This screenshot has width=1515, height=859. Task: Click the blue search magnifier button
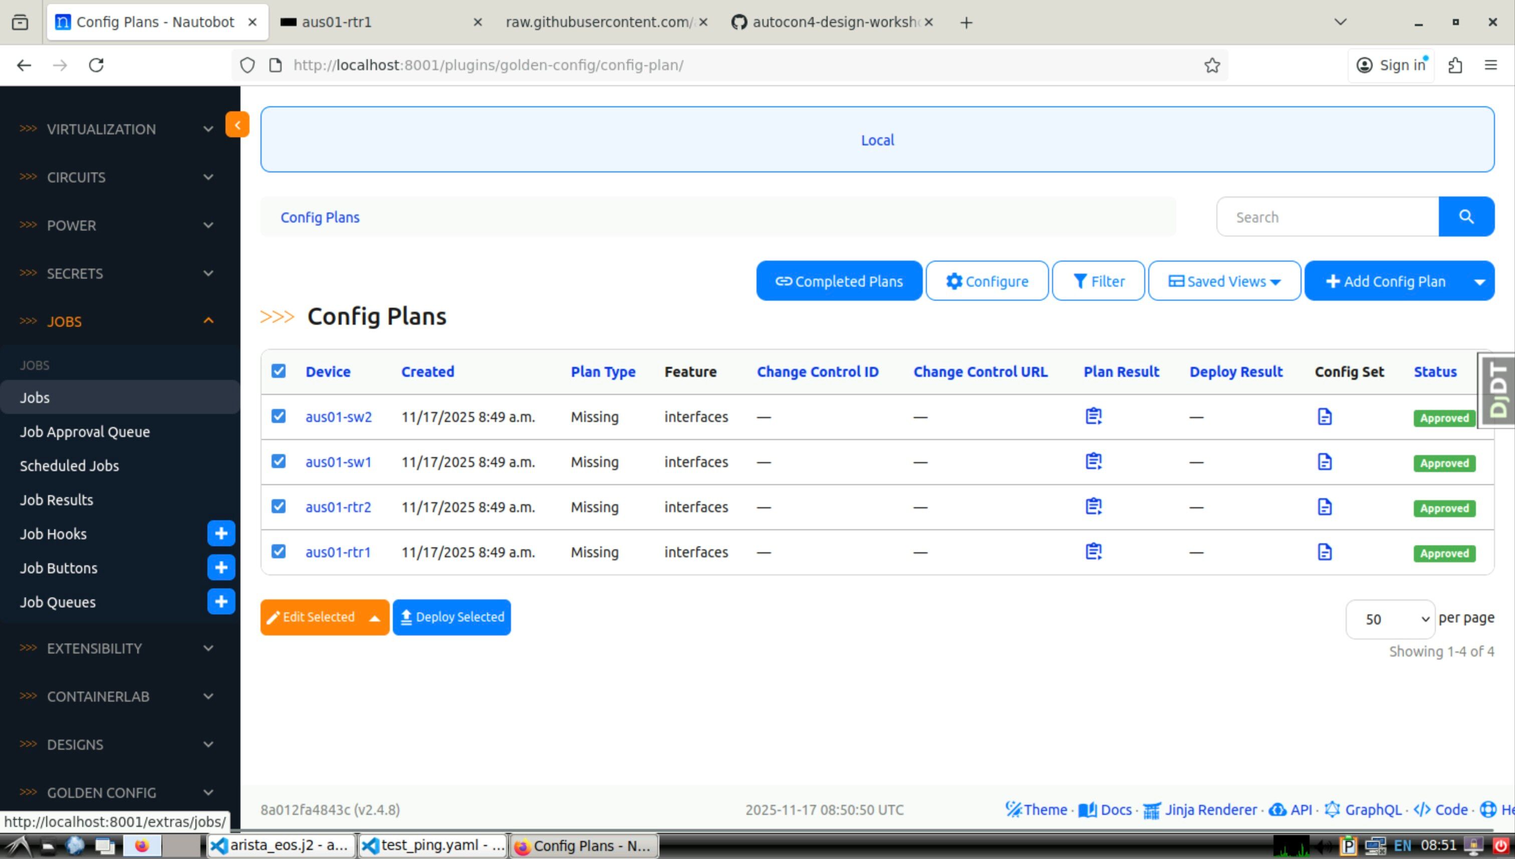pyautogui.click(x=1466, y=217)
